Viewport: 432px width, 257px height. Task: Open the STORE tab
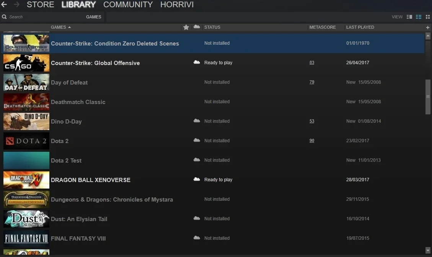pyautogui.click(x=40, y=5)
